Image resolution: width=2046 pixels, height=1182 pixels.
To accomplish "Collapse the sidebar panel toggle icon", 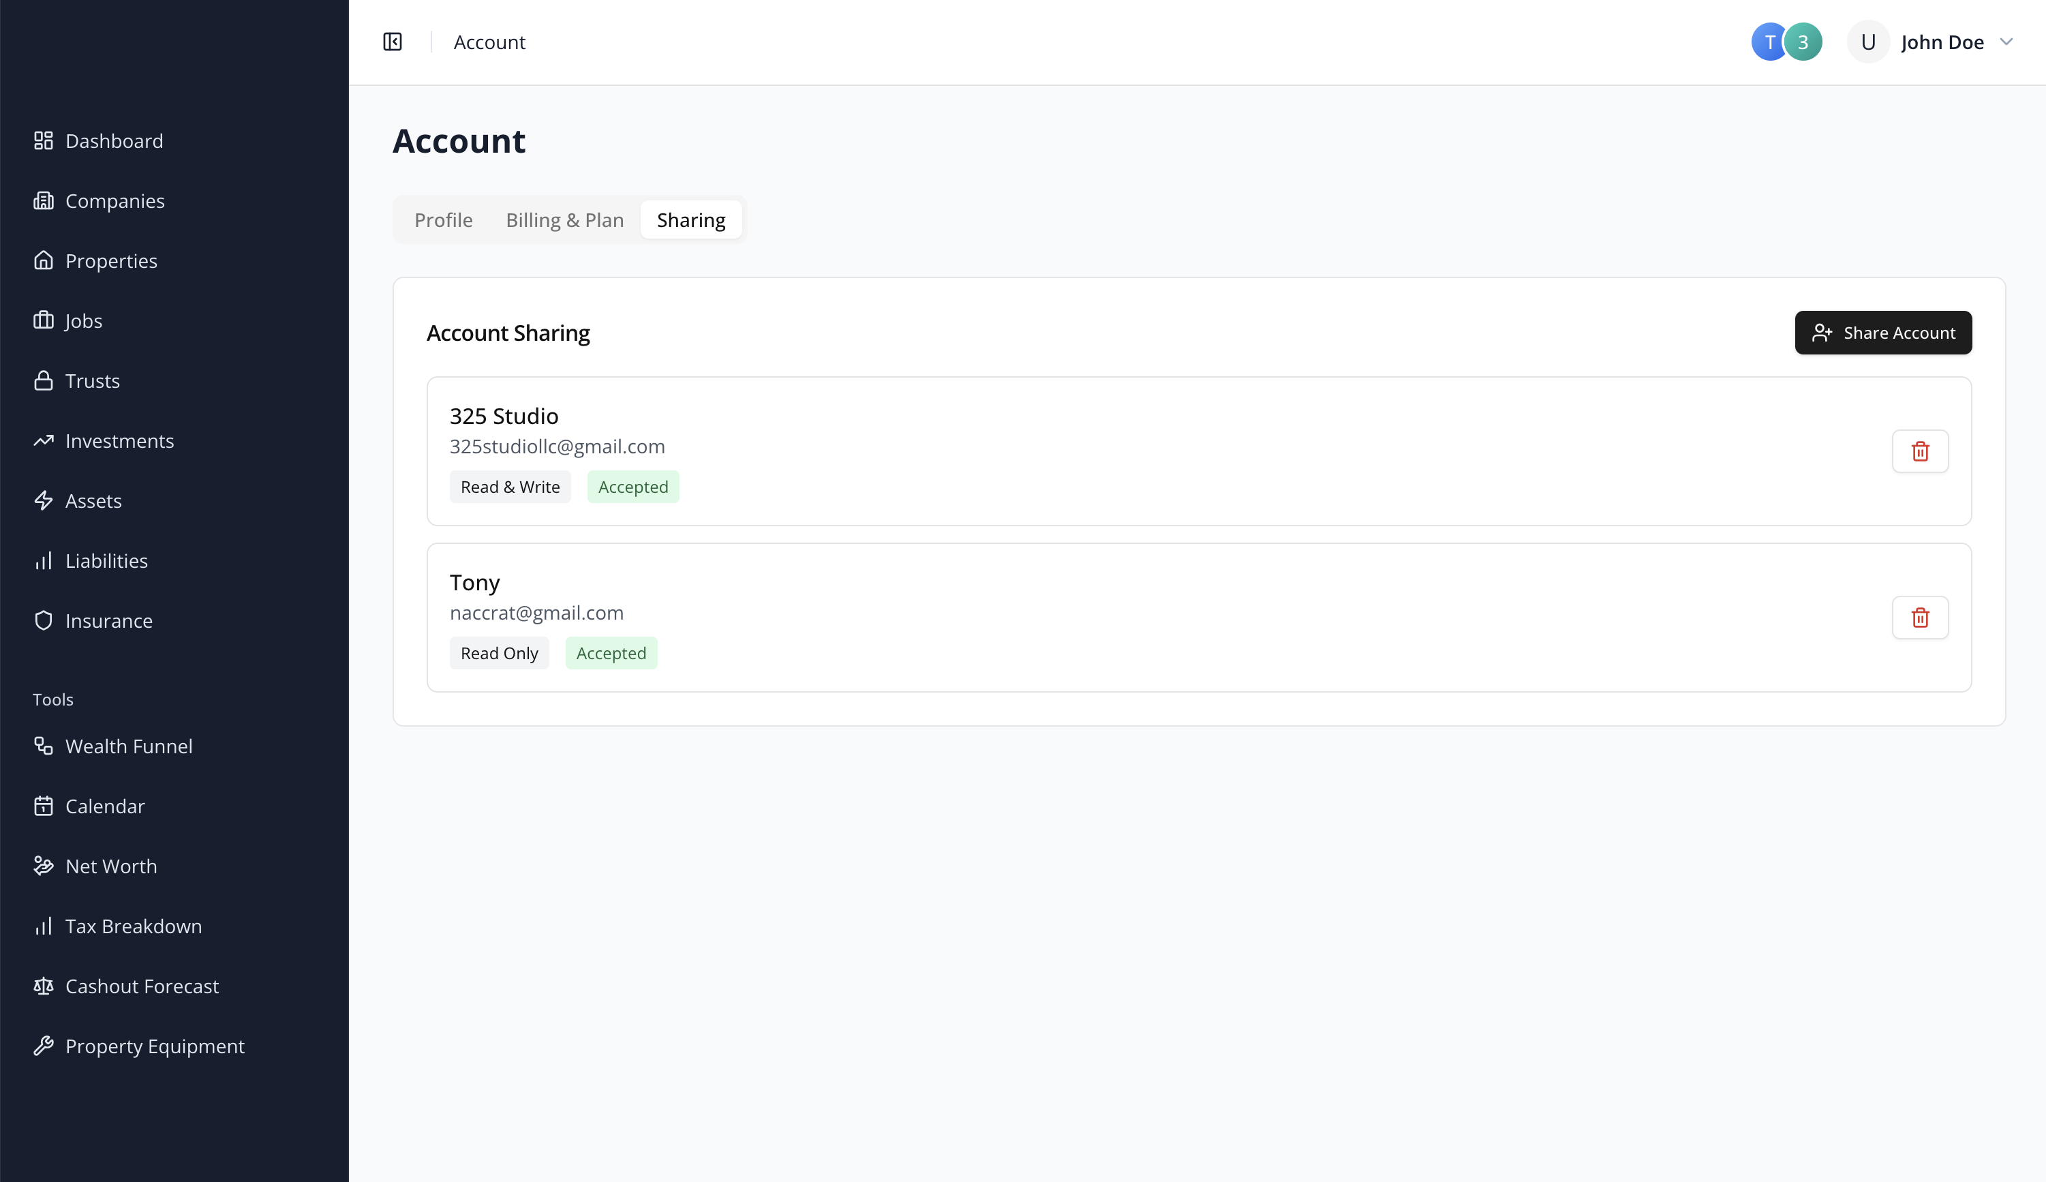I will click(393, 42).
